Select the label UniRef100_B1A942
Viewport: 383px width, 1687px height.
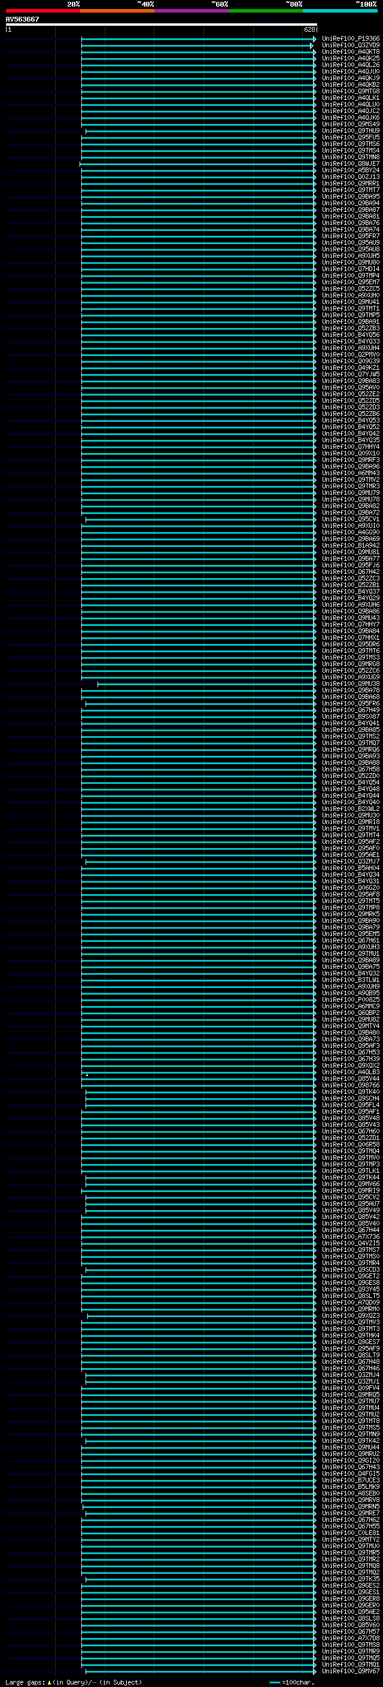coord(351,546)
